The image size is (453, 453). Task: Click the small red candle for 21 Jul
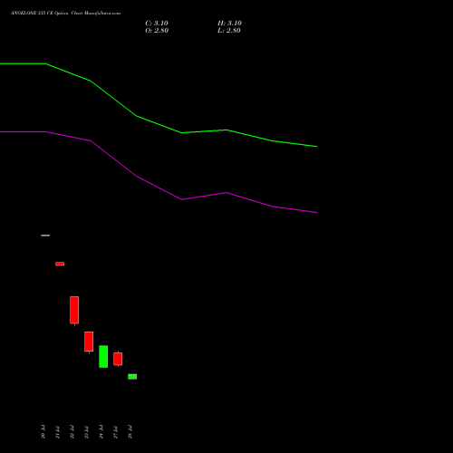[60, 264]
